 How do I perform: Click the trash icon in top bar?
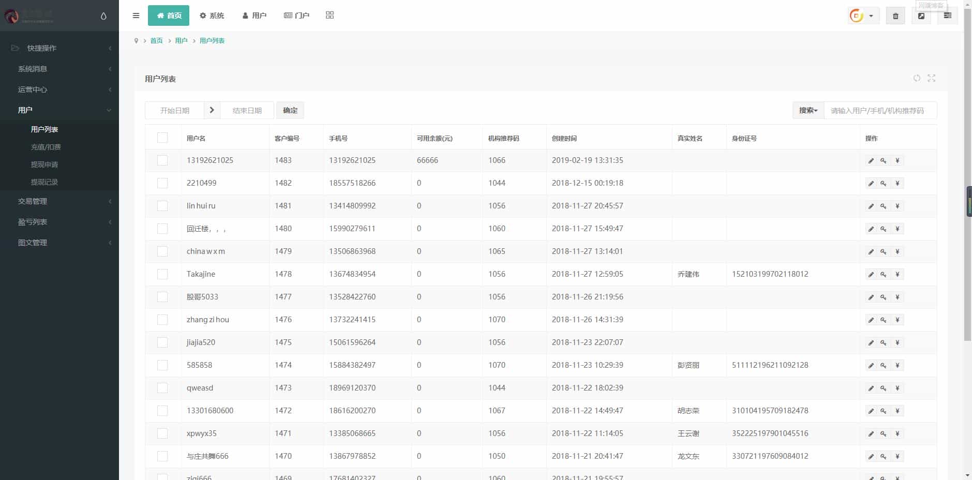895,16
